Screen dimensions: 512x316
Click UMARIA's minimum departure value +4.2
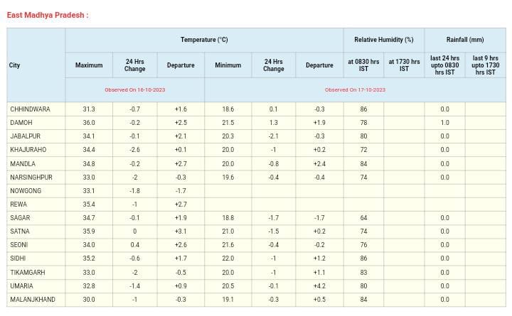(319, 286)
